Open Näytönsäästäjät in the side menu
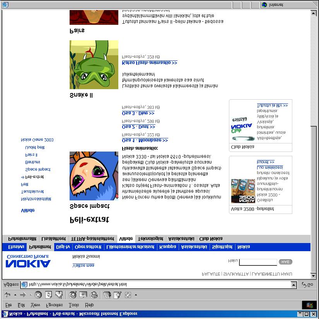This screenshot has width=319, height=319. pos(36,199)
